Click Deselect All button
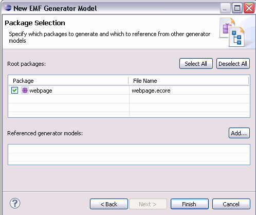The height and width of the screenshot is (215, 256). [x=233, y=64]
